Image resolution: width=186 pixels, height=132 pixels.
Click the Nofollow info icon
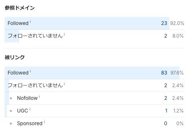[39, 97]
